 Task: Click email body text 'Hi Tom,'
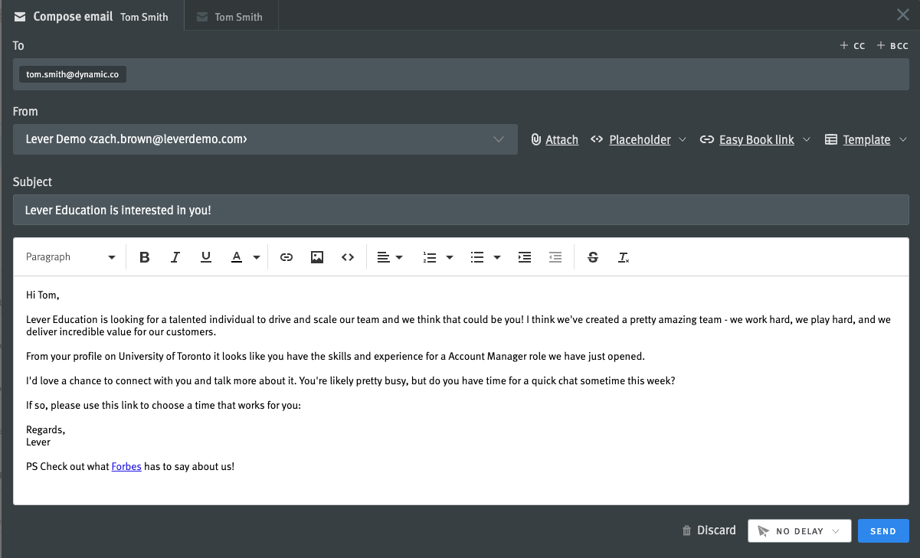[42, 295]
